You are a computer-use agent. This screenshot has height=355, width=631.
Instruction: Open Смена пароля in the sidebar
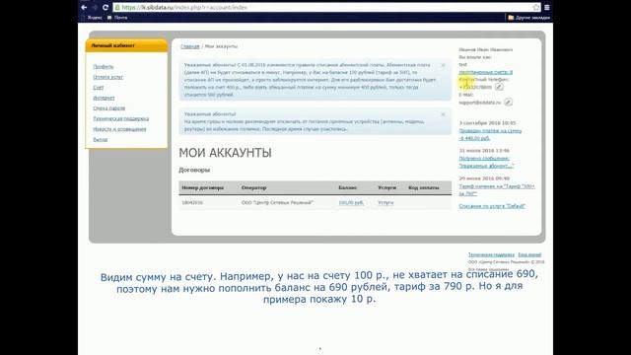[x=109, y=108]
